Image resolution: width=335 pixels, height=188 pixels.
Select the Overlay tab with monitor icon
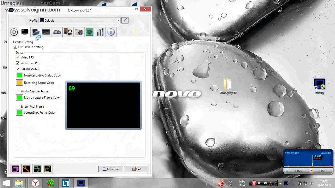pyautogui.click(x=25, y=32)
